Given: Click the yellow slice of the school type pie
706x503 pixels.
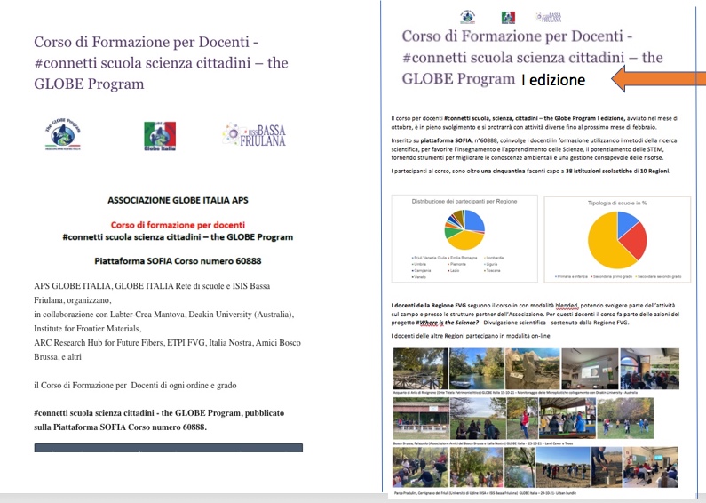Looking at the screenshot, I should pyautogui.click(x=605, y=244).
